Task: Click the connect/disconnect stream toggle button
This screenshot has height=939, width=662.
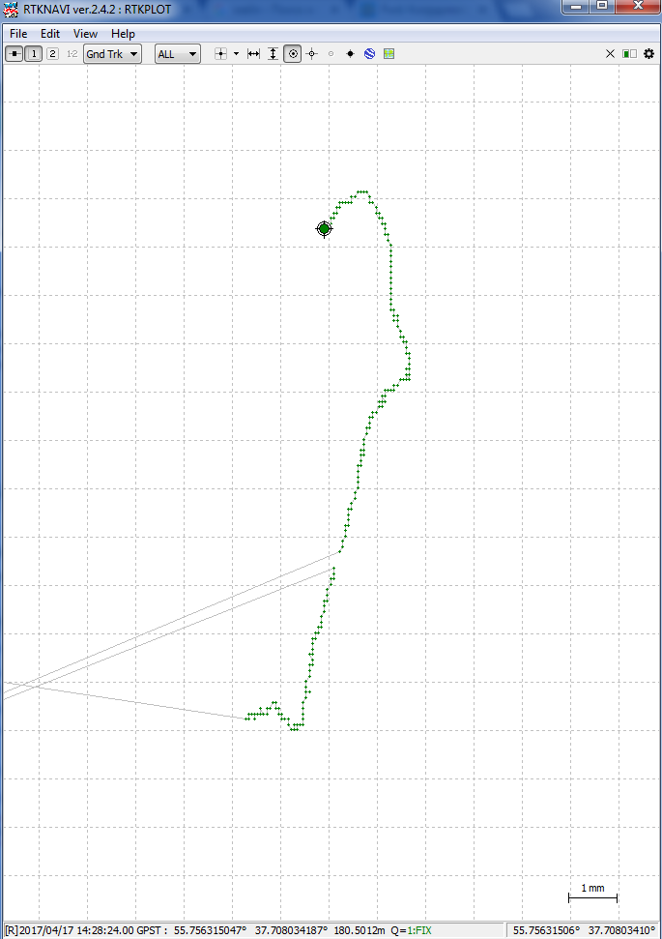Action: pyautogui.click(x=14, y=54)
